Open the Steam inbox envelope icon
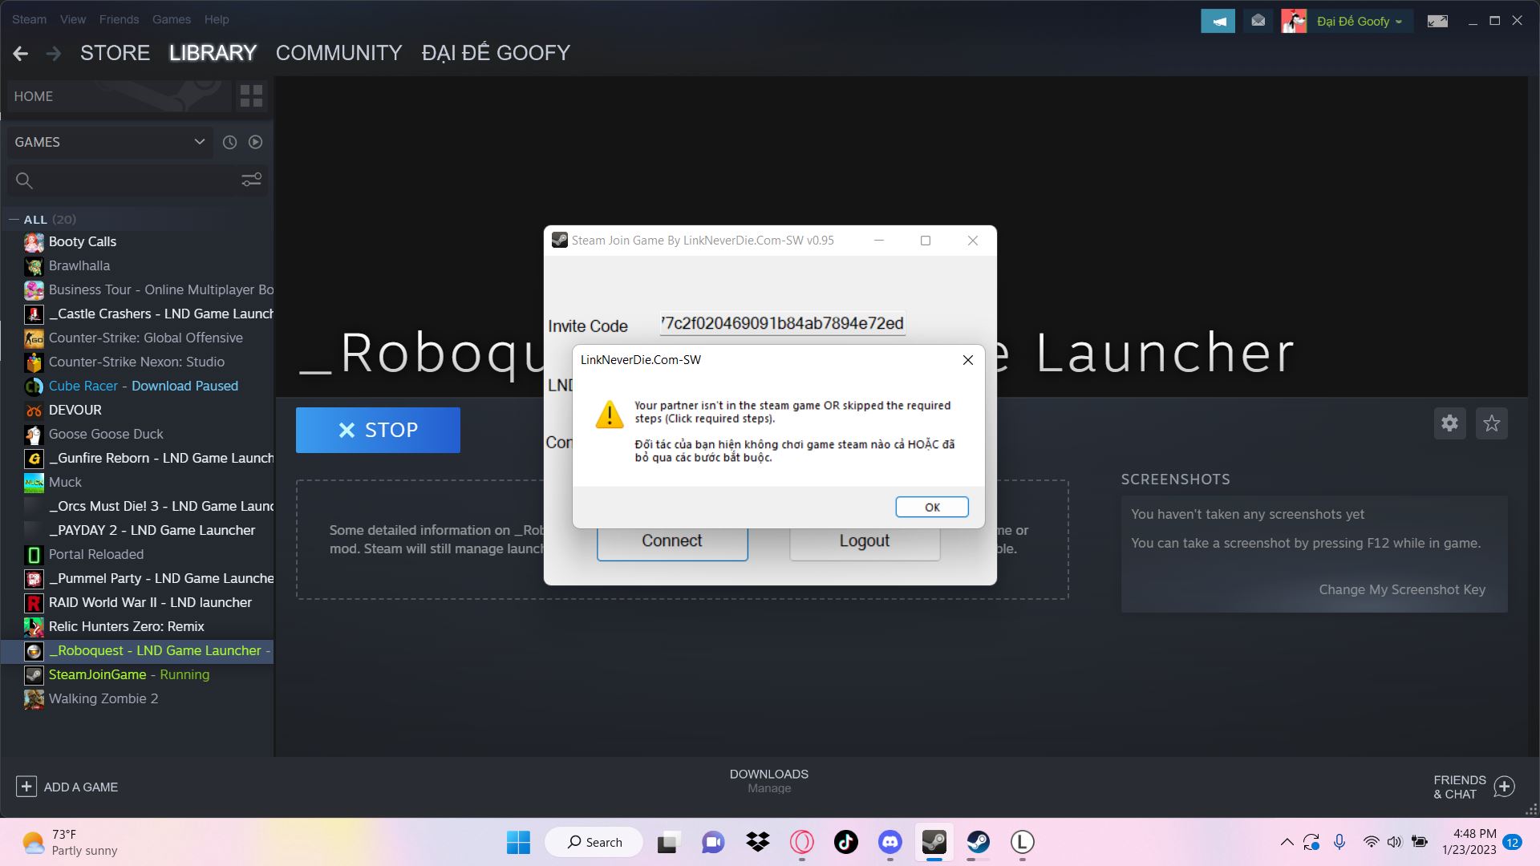 (1258, 21)
